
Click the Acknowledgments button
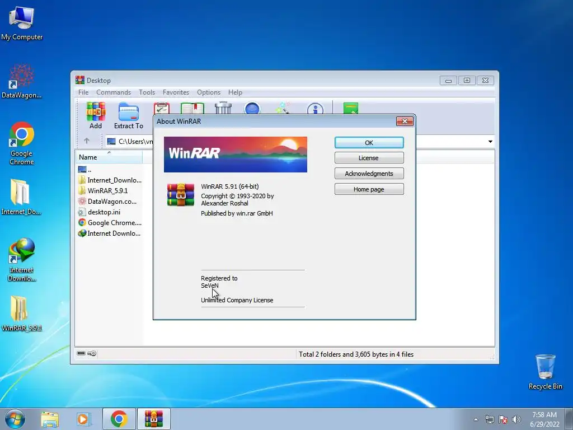point(369,174)
